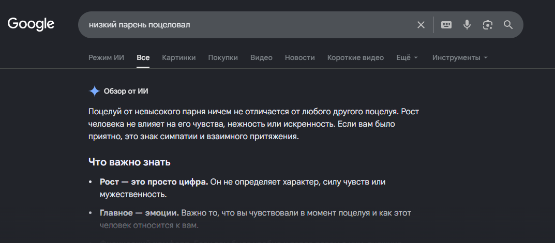Viewport: 555px width, 243px height.
Task: Click the magnifying glass search button
Action: [x=508, y=25]
